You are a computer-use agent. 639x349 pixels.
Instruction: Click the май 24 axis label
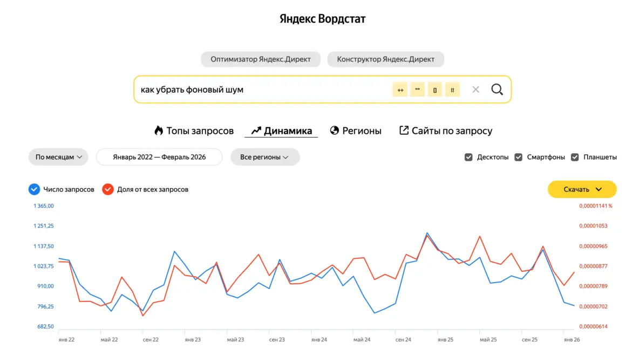[x=362, y=340]
